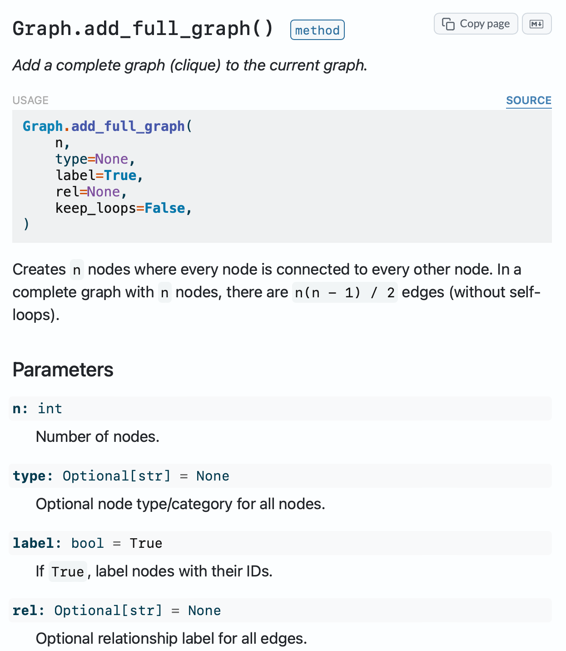Open the SOURCE link

(x=528, y=100)
